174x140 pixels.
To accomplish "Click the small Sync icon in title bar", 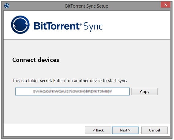I will [7, 6].
